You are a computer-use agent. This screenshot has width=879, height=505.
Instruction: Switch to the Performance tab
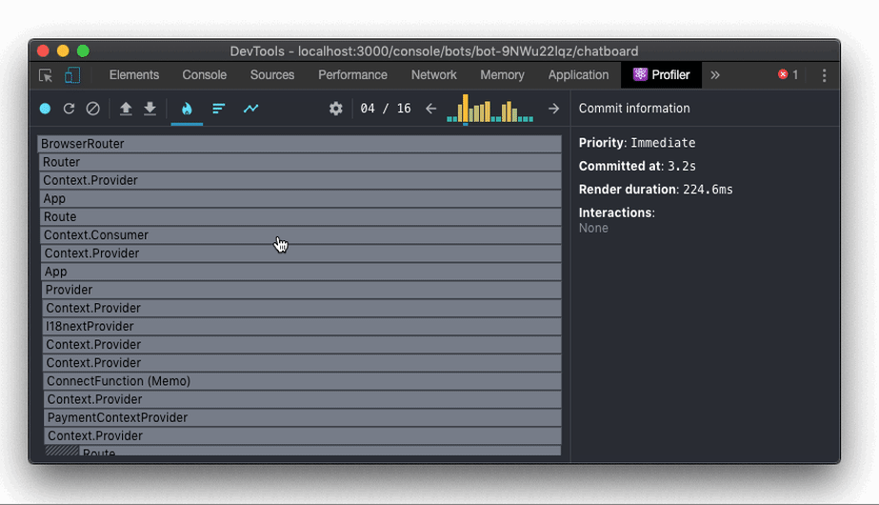[352, 74]
